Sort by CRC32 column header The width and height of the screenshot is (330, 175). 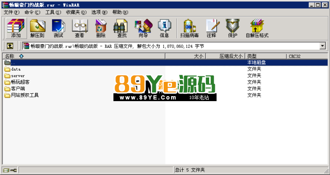[307, 56]
